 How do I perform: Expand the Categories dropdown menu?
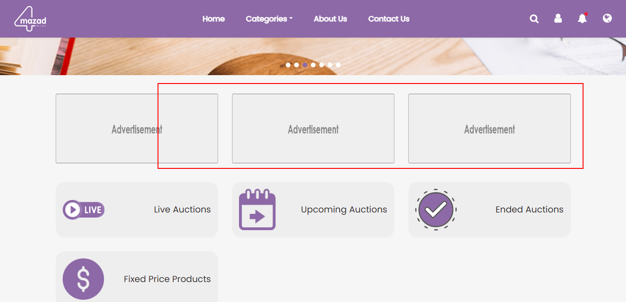pos(269,19)
